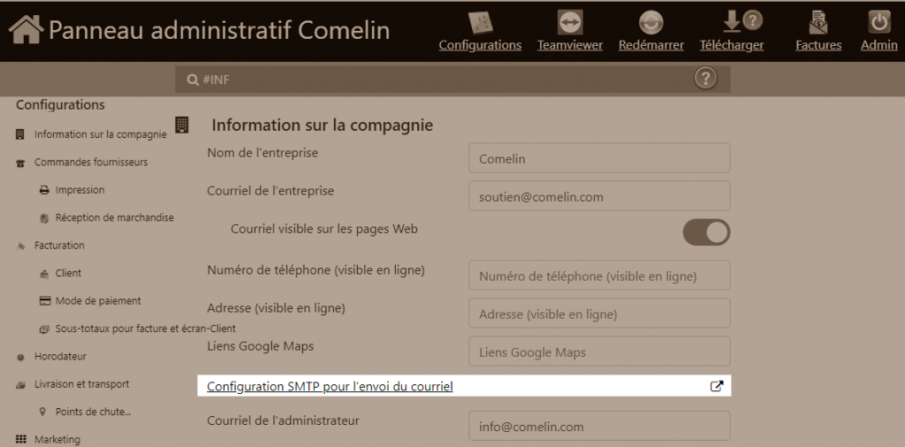The width and height of the screenshot is (905, 447).
Task: Select Réception de marchandise sidebar entry
Action: (x=115, y=217)
